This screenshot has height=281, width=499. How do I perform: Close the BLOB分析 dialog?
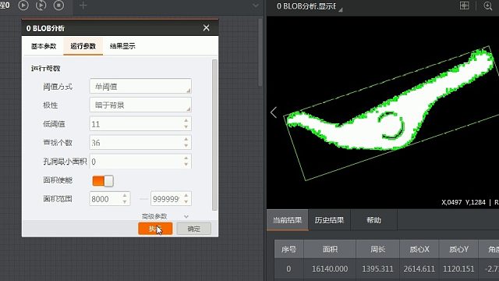(206, 28)
